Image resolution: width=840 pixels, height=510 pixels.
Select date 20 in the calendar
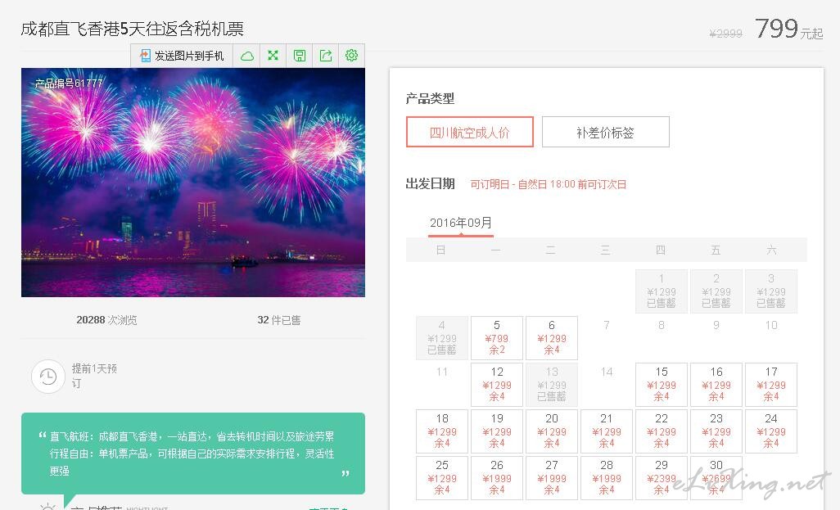tap(552, 431)
